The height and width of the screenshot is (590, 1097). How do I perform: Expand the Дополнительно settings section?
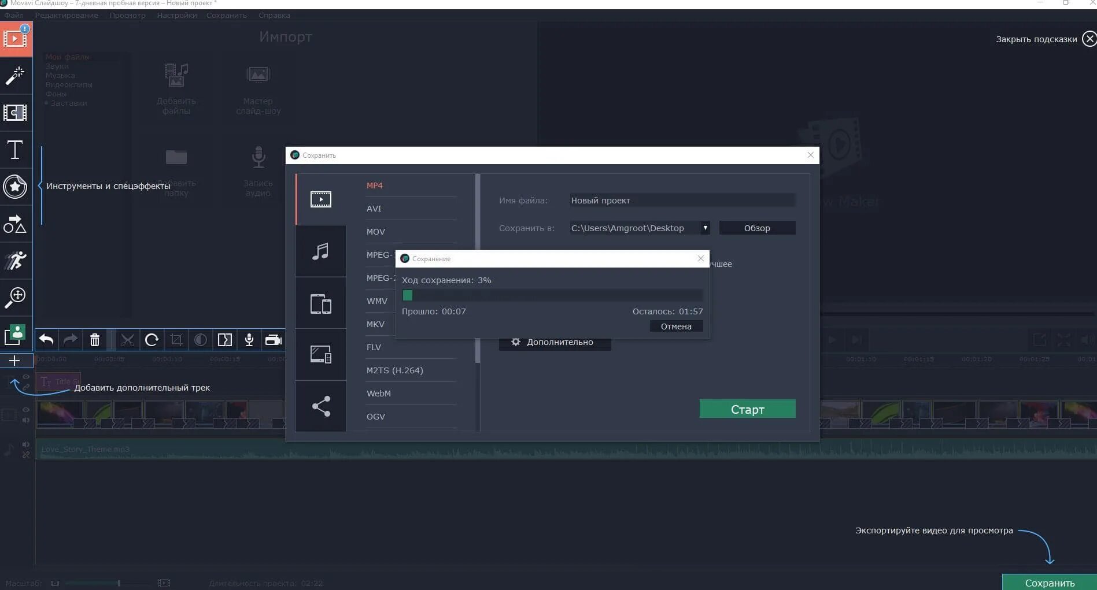[x=554, y=342]
